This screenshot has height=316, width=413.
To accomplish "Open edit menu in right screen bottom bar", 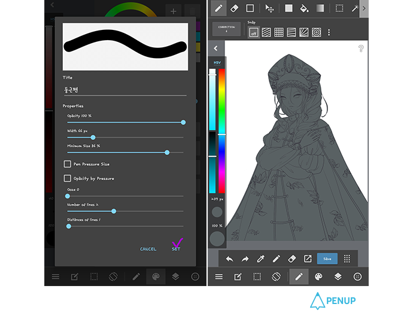I will pos(238,276).
